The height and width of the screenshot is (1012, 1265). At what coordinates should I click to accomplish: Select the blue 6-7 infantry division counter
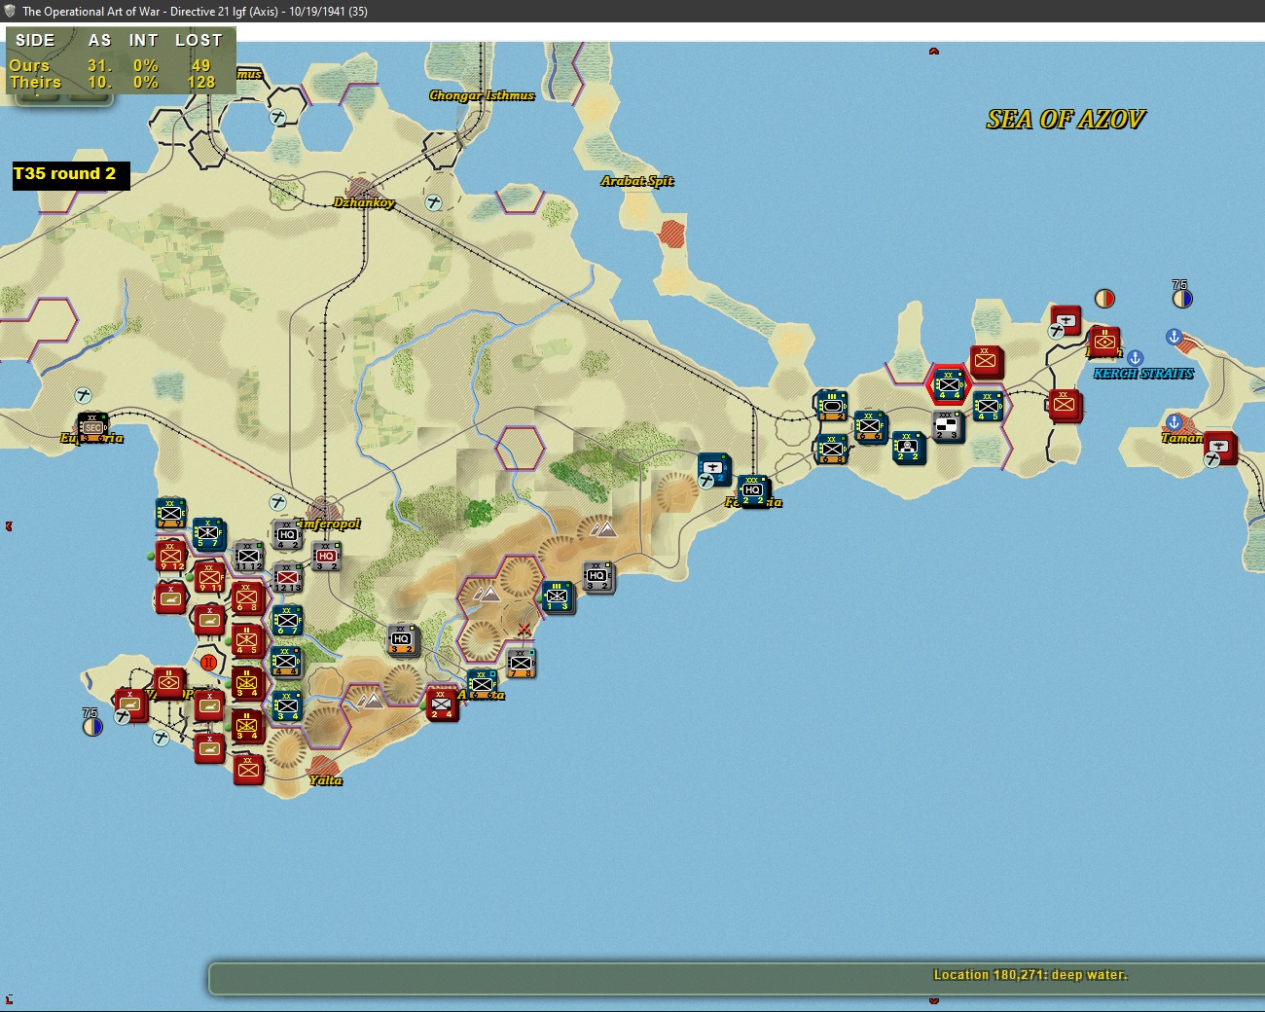[x=287, y=620]
